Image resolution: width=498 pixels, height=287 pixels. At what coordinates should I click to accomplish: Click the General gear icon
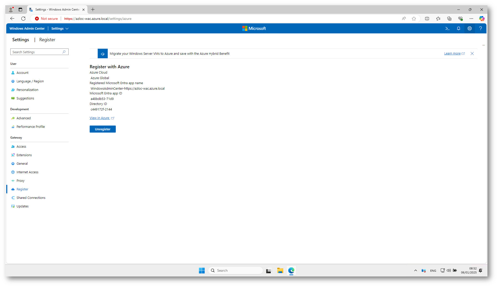point(13,164)
